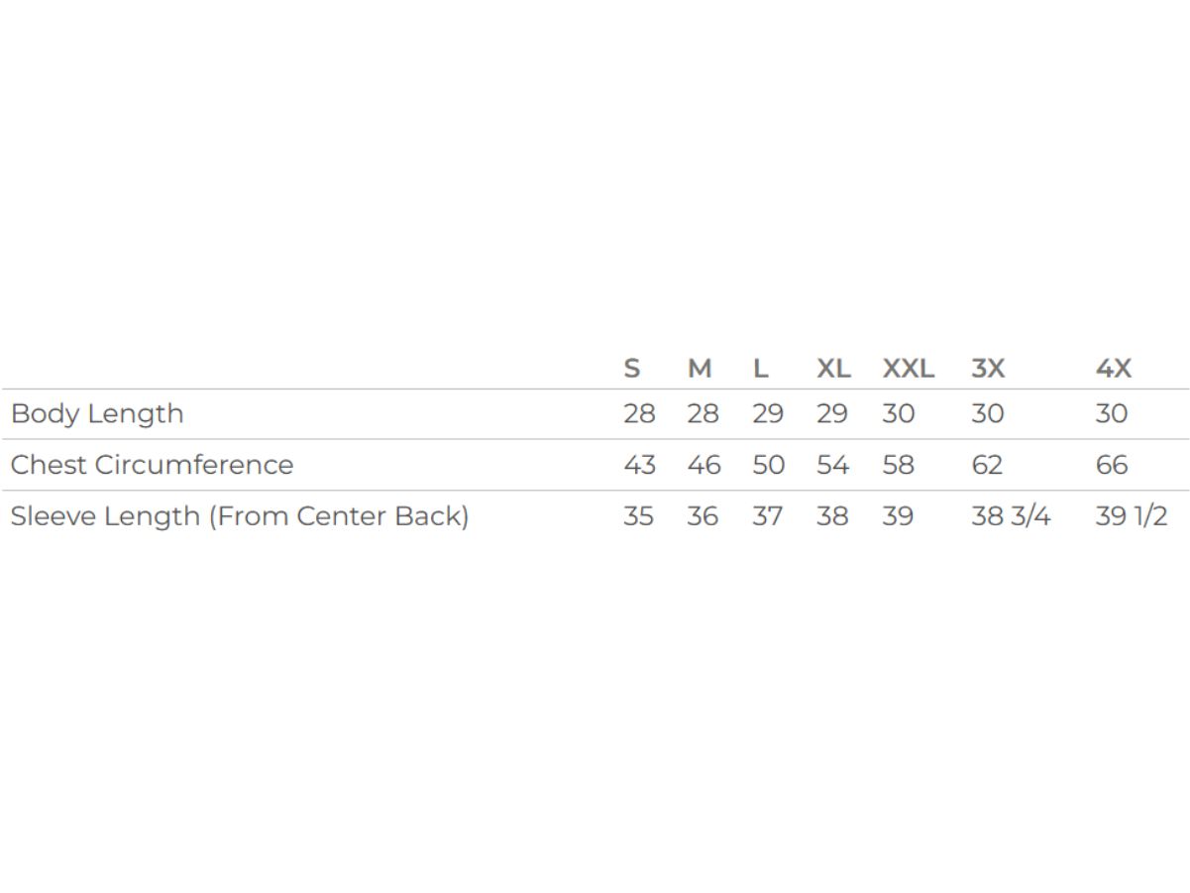
Task: Select chest circumference value 58
Action: coord(898,465)
